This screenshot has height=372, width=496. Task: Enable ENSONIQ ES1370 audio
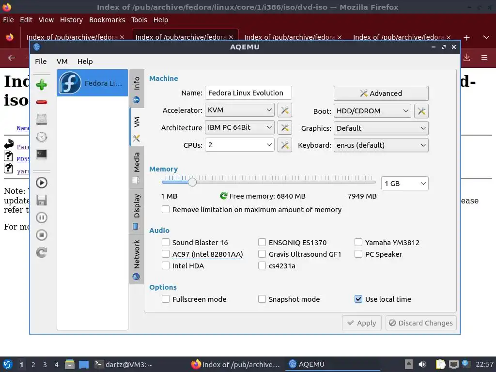(x=262, y=242)
